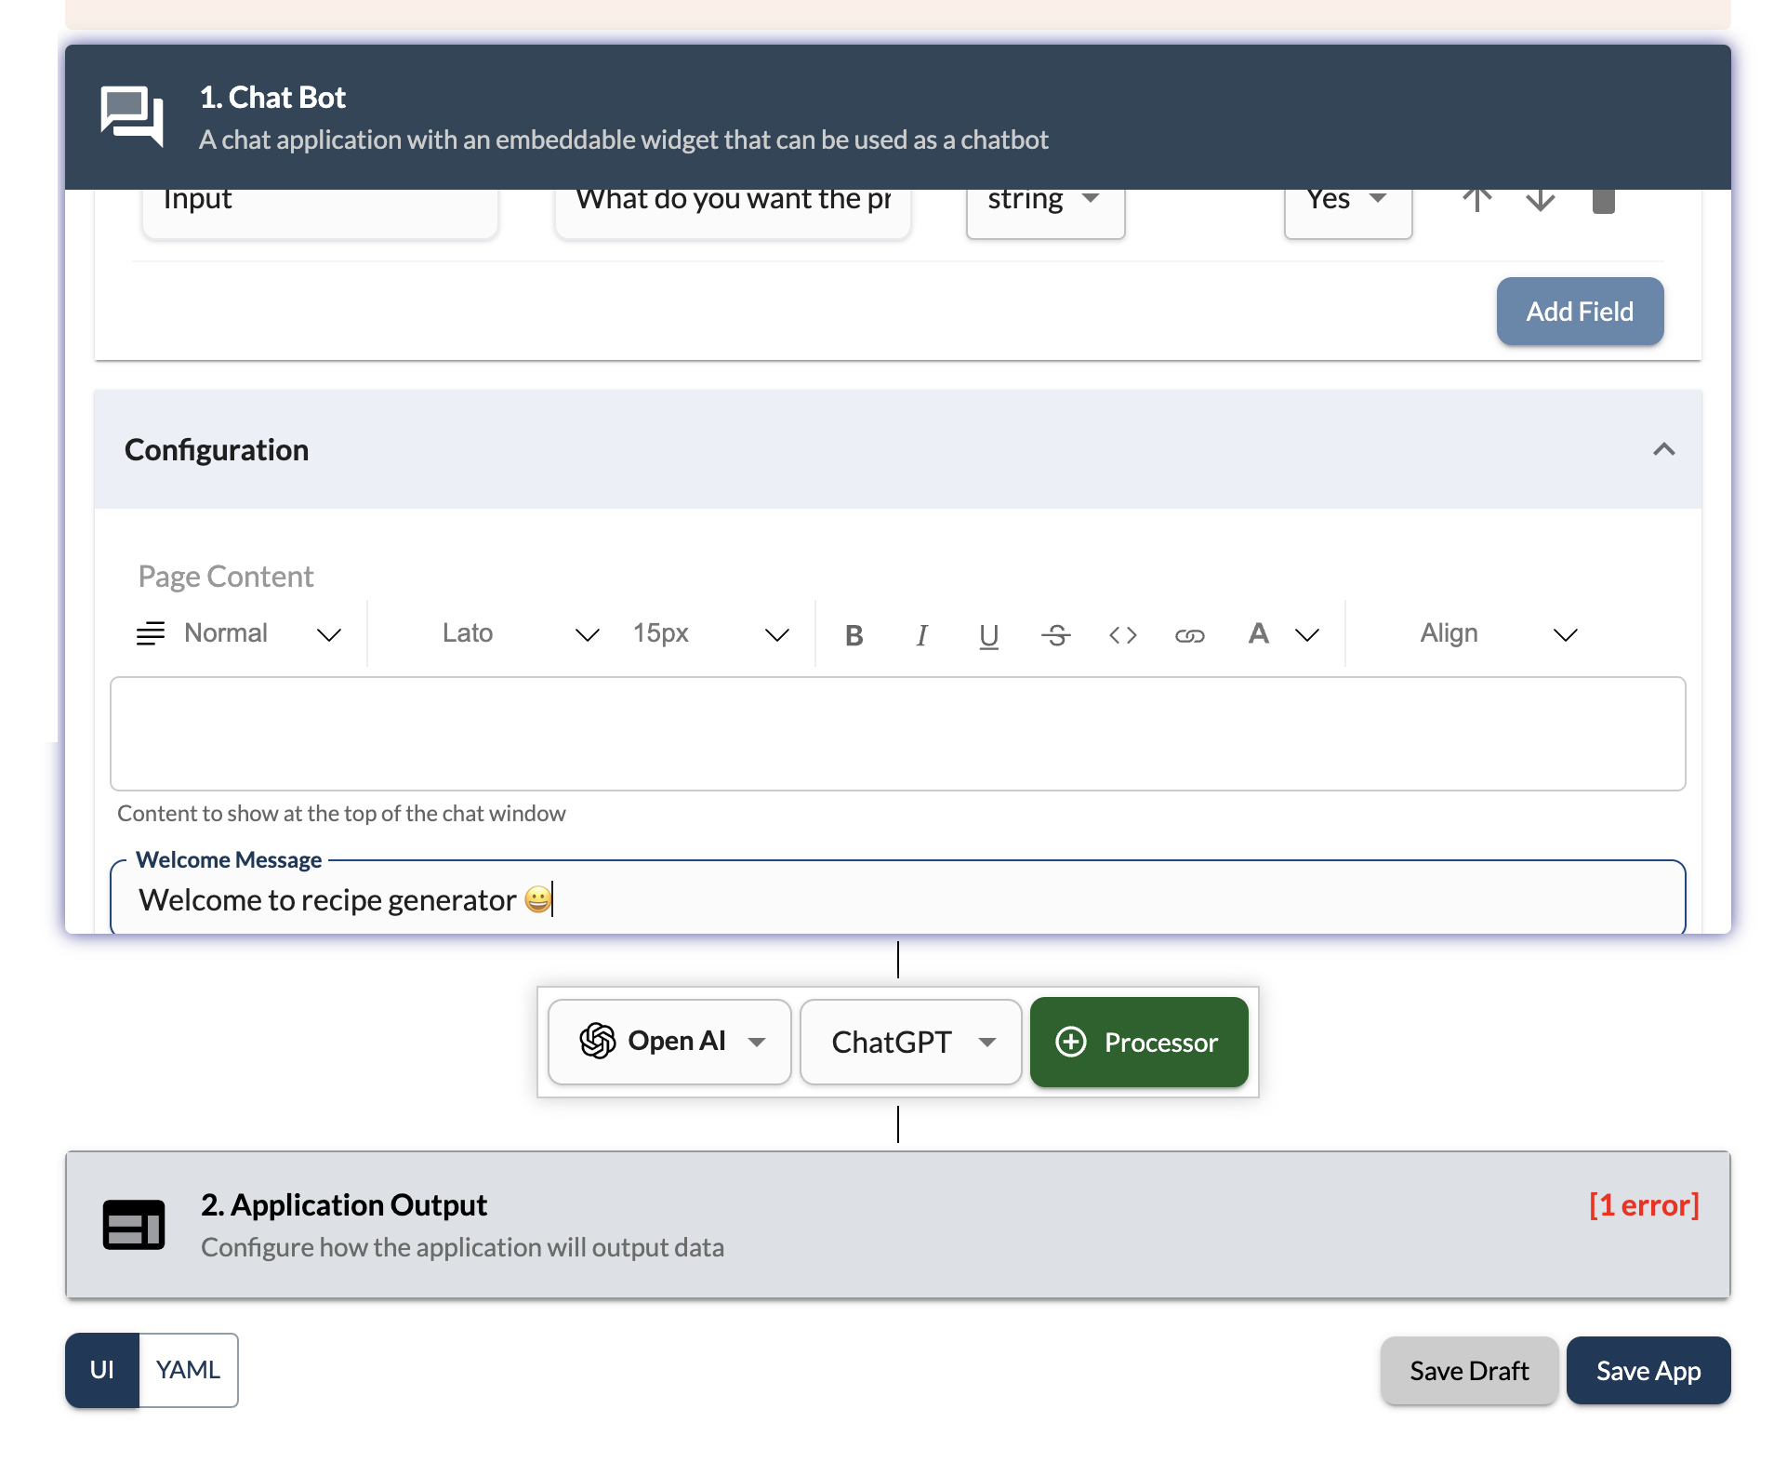Image resolution: width=1787 pixels, height=1462 pixels.
Task: Click 'Content to show at the top' helper text
Action: click(x=341, y=814)
